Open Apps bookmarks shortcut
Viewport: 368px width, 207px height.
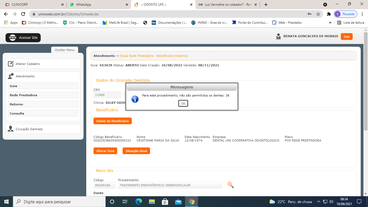[x=11, y=23]
